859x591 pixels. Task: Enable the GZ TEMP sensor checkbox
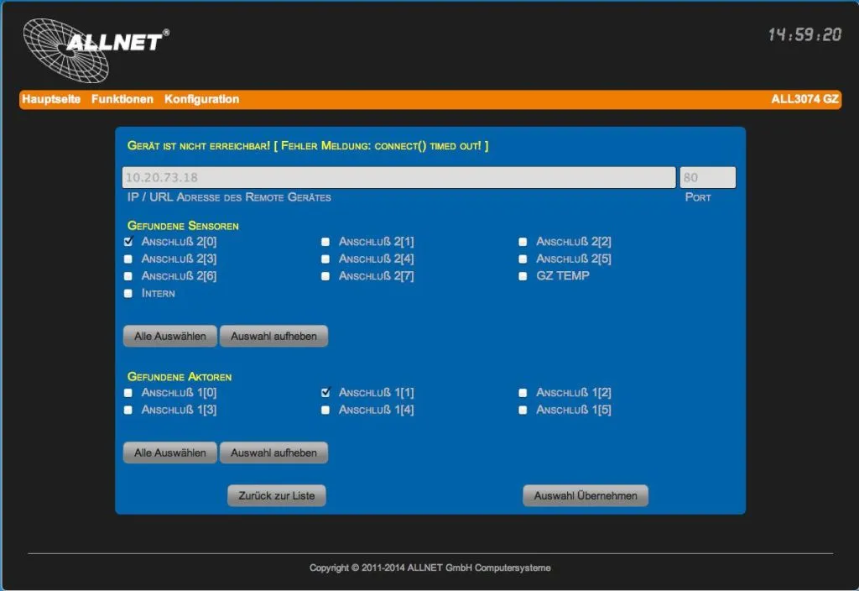click(523, 276)
